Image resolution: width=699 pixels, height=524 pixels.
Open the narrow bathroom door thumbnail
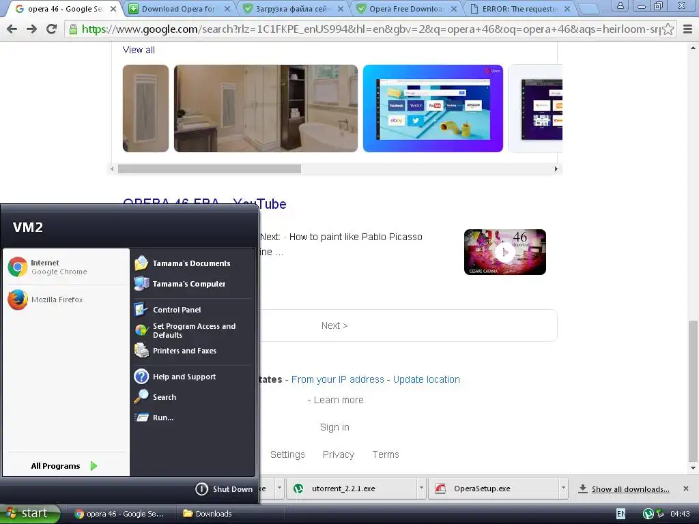point(146,108)
